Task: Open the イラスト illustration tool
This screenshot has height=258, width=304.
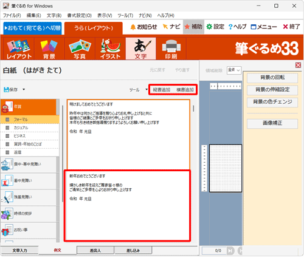Action: [110, 49]
